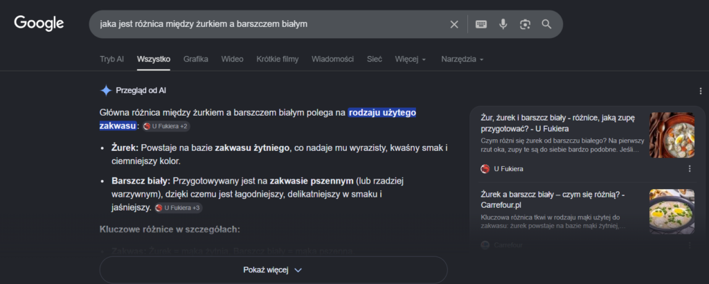Screen dimensions: 709x284
Task: Click bold text 'zakwasu żytniego'
Action: (252, 148)
